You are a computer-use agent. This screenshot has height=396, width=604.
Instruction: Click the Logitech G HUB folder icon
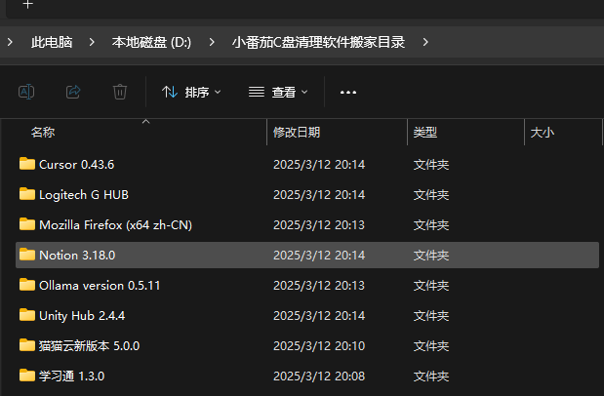click(27, 194)
